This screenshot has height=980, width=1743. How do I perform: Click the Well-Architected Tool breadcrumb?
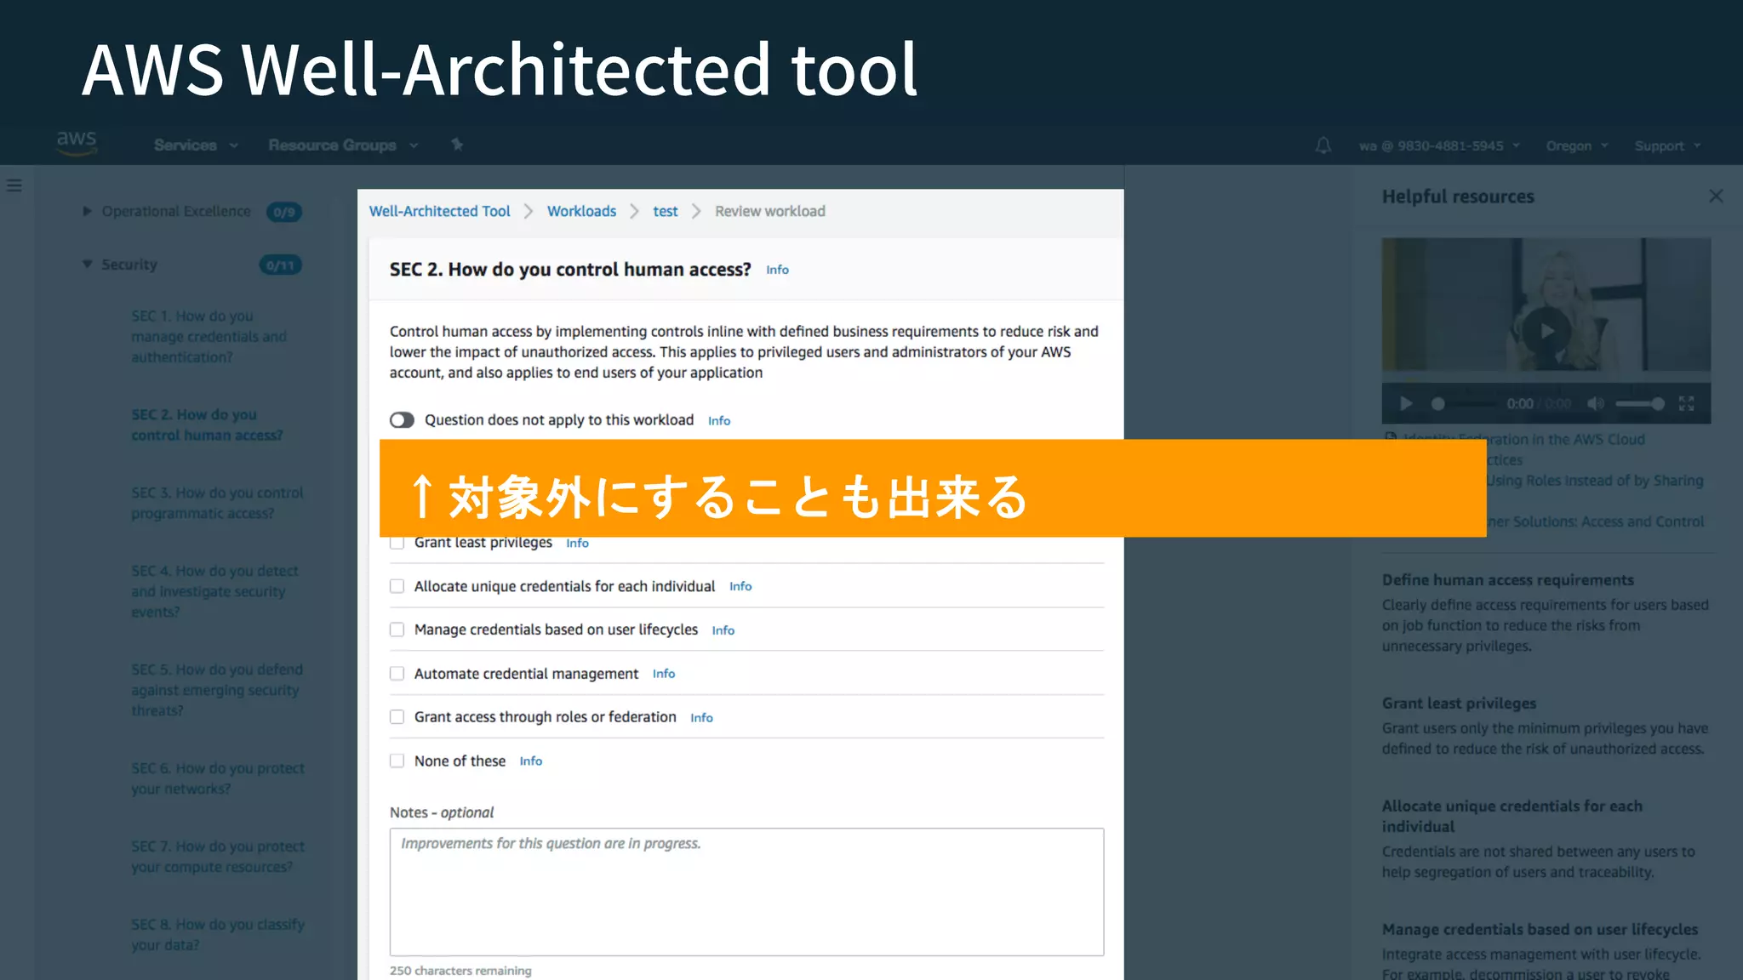(439, 211)
